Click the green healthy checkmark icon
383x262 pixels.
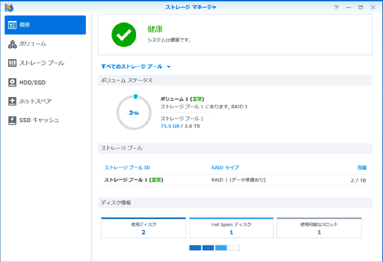pyautogui.click(x=124, y=35)
